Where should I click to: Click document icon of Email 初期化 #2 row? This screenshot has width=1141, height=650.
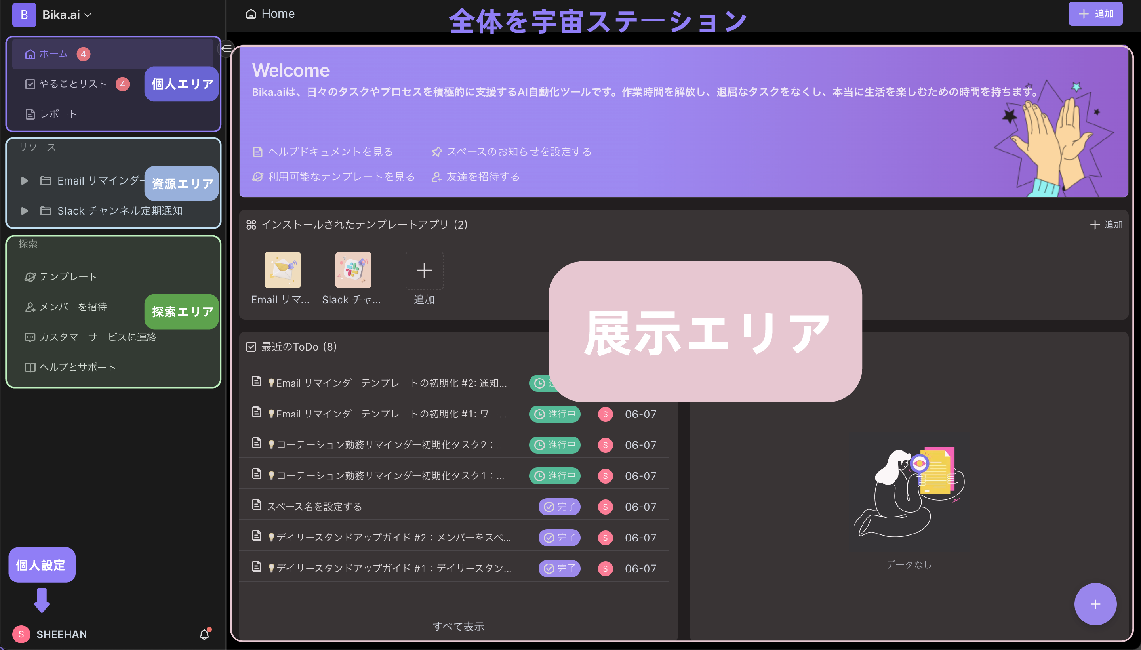point(257,381)
